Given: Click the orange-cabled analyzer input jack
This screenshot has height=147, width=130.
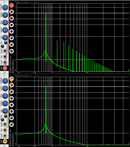Looking at the screenshot, I should pos(11,78).
